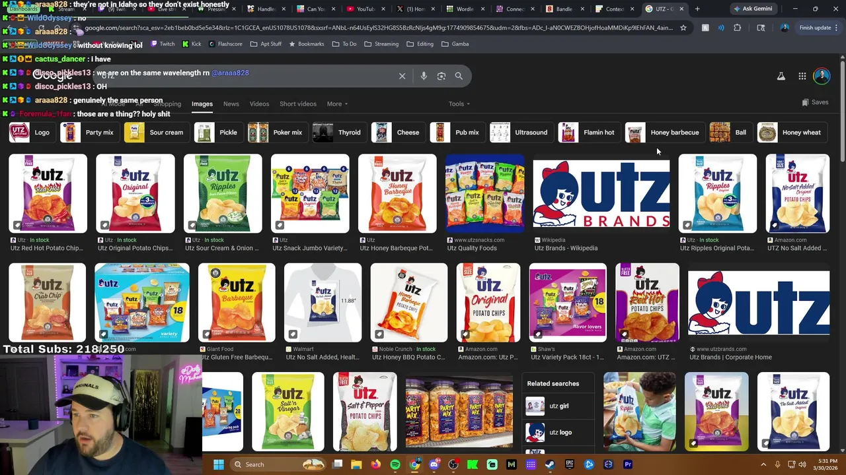Click the magnifier search button
The width and height of the screenshot is (846, 475).
tap(459, 76)
